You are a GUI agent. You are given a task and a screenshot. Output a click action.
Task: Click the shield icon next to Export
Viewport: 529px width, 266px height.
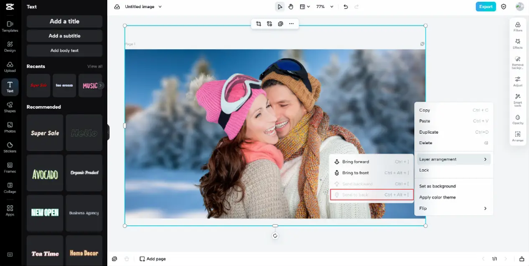coord(503,7)
